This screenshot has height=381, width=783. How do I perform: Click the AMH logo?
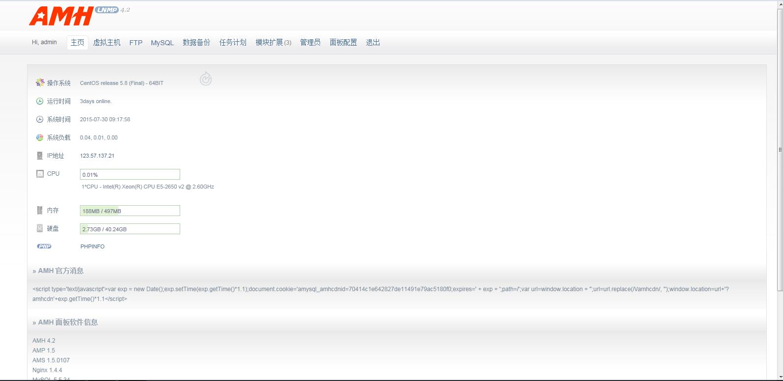[x=61, y=16]
